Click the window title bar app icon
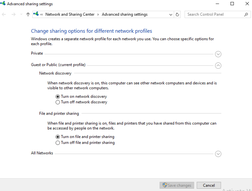Viewport: 252px width, 191px height. (x=3, y=3)
